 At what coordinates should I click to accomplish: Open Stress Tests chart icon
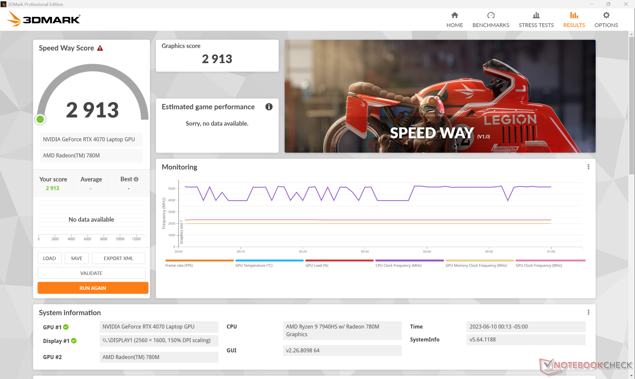(x=536, y=15)
